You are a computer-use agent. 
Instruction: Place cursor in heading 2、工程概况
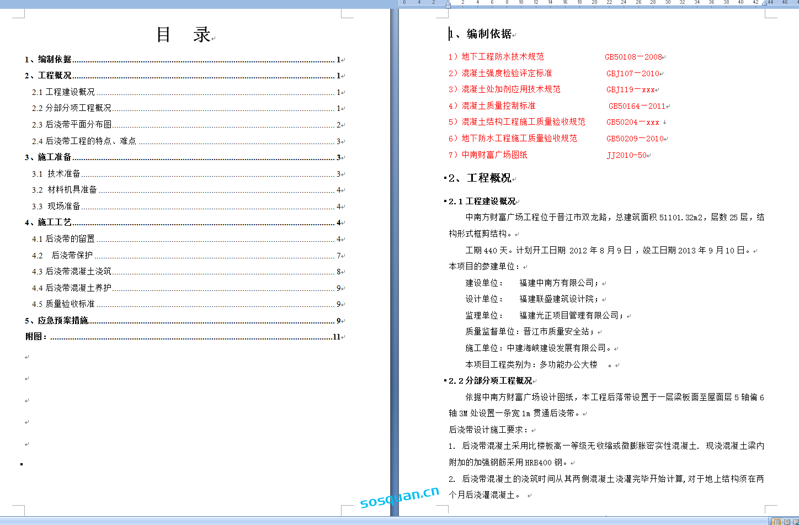[481, 178]
